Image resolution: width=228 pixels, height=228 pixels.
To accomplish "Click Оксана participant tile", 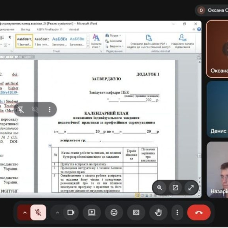I will tap(217, 49).
